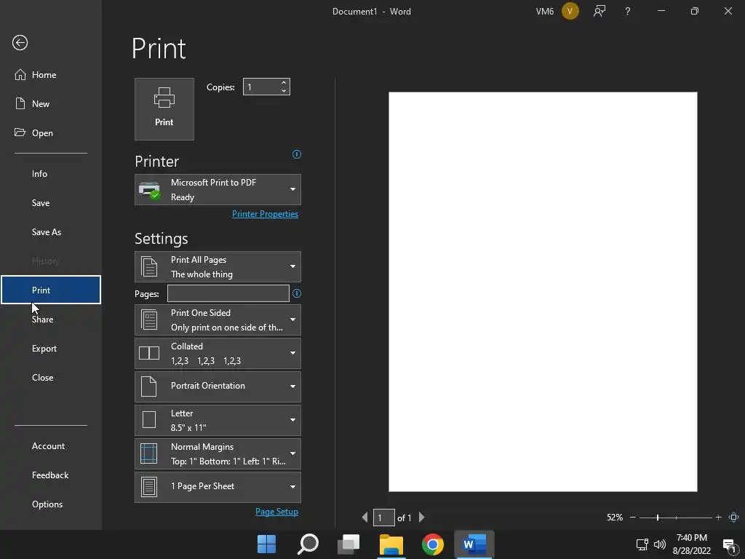Go to the Home tab in sidebar

click(x=51, y=75)
